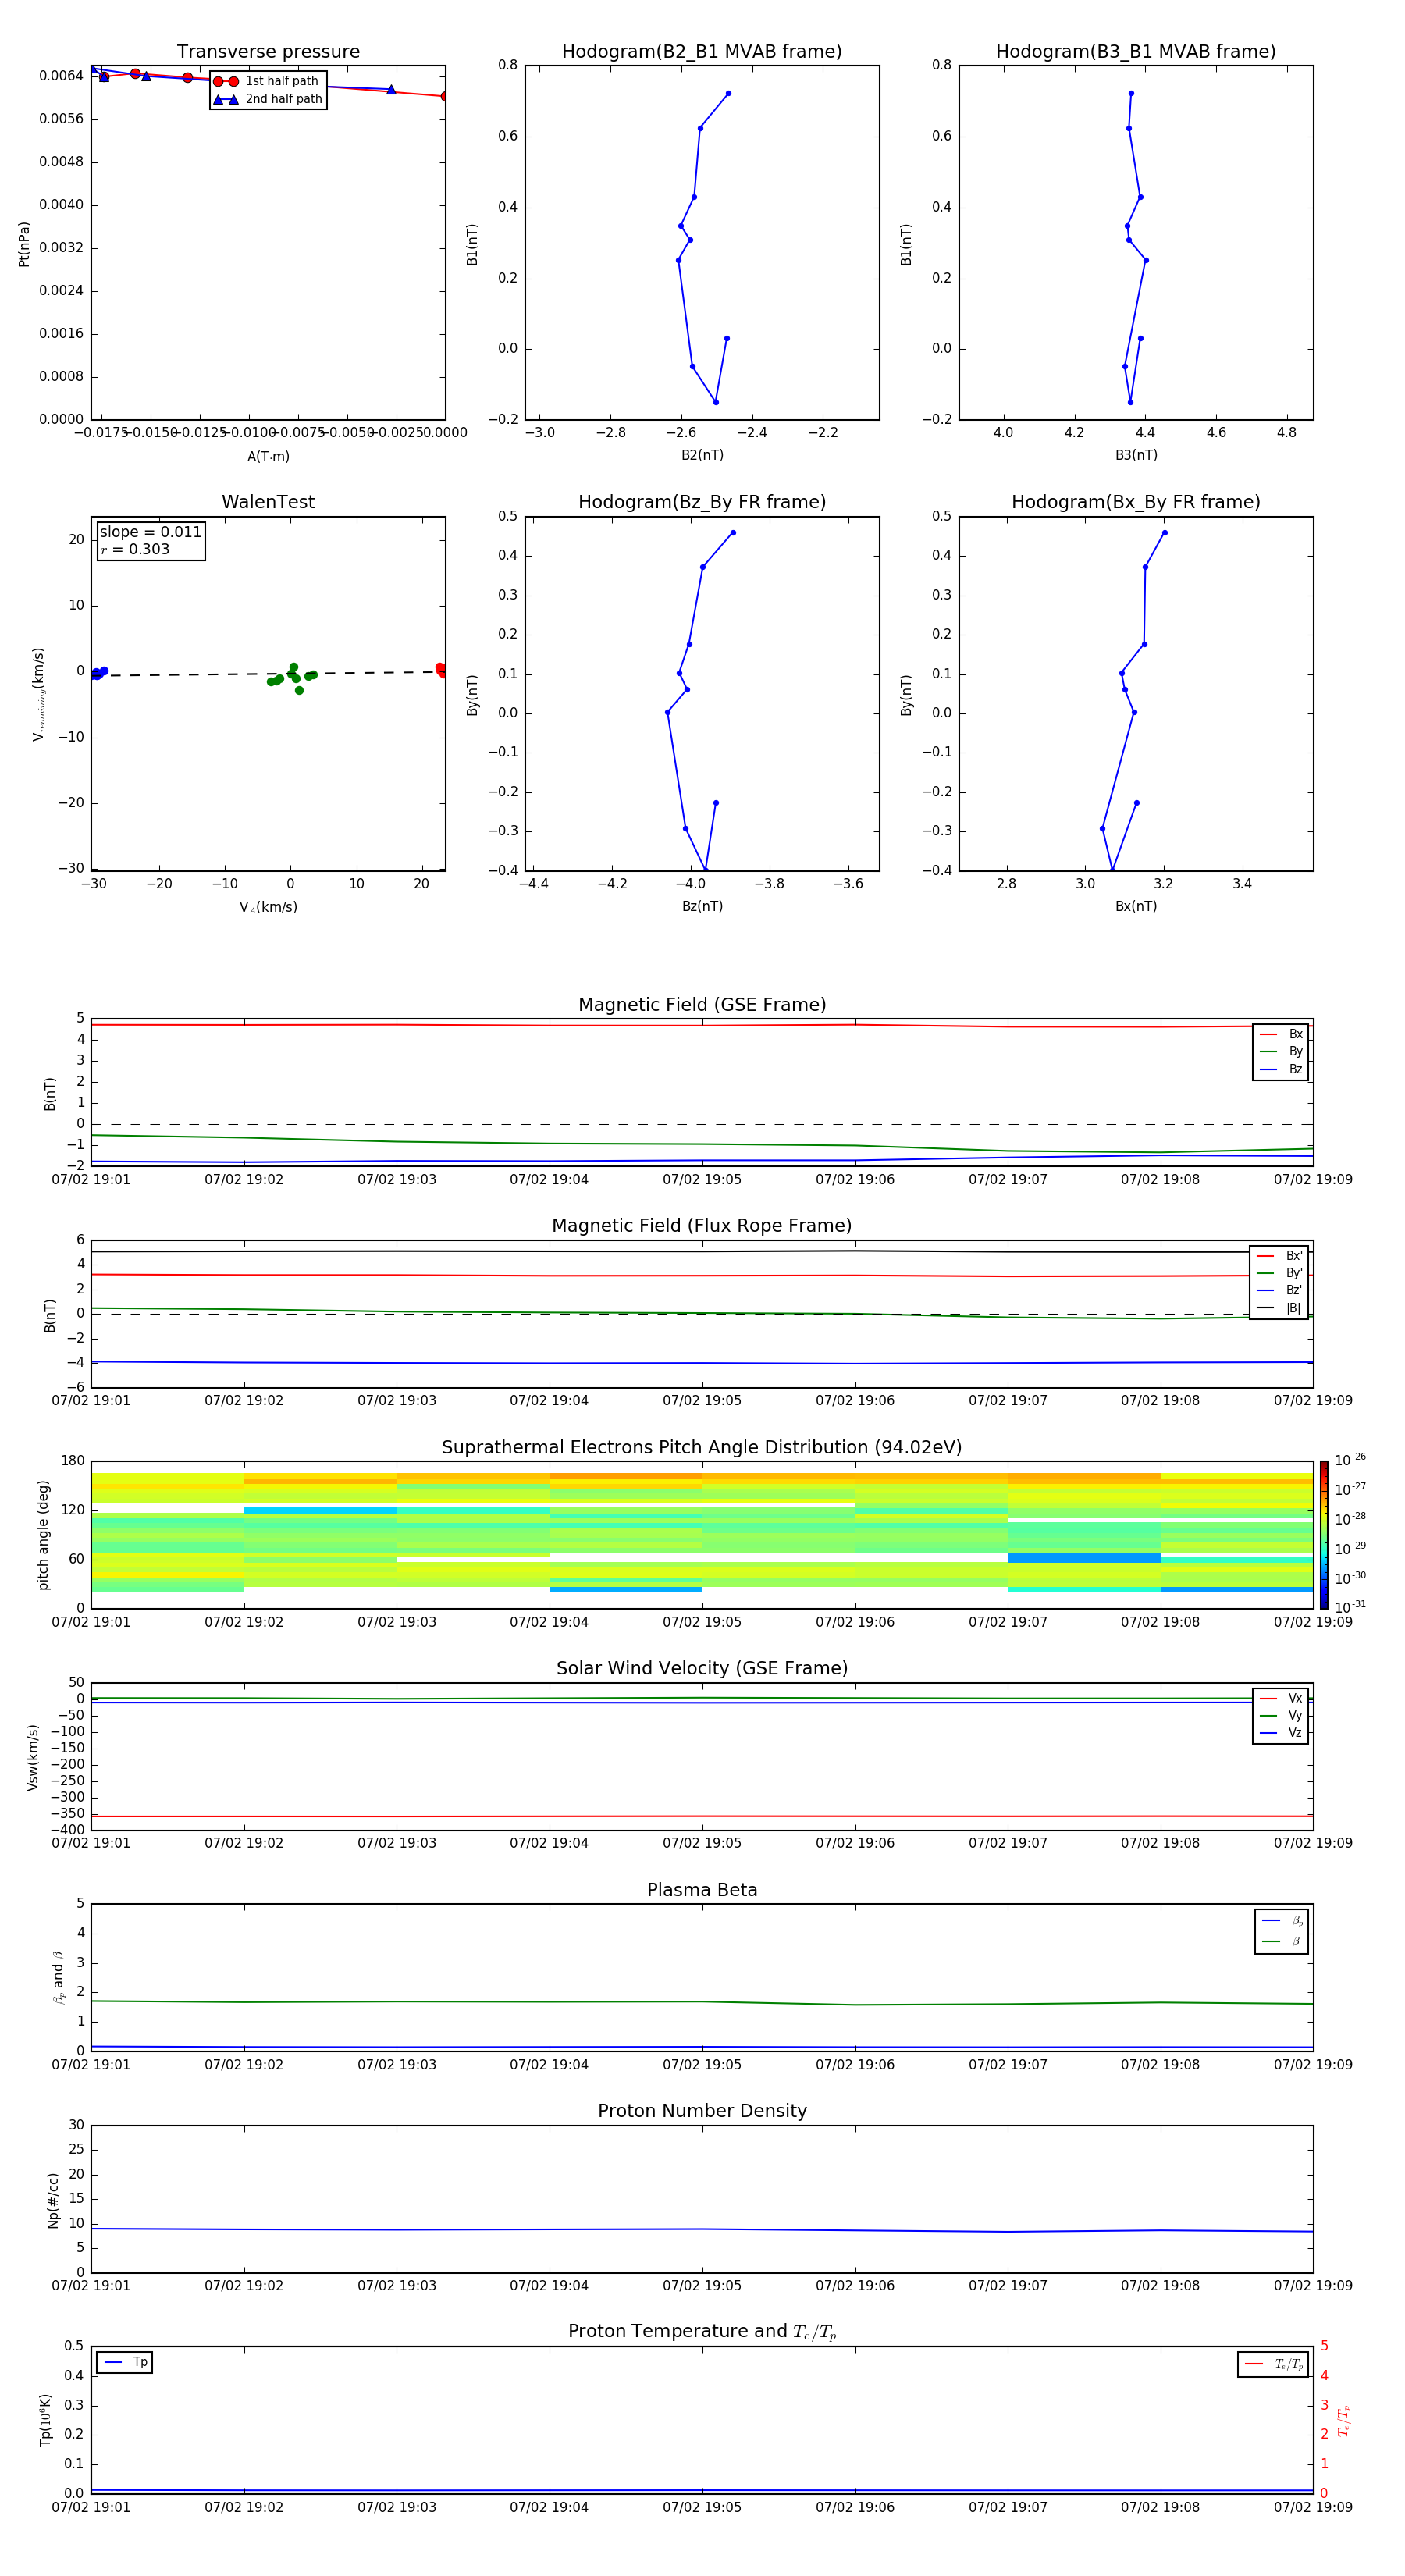Click the dark blue low-intensity band in pitch angle plot
This screenshot has height=2576, width=1405.
tap(1084, 1558)
